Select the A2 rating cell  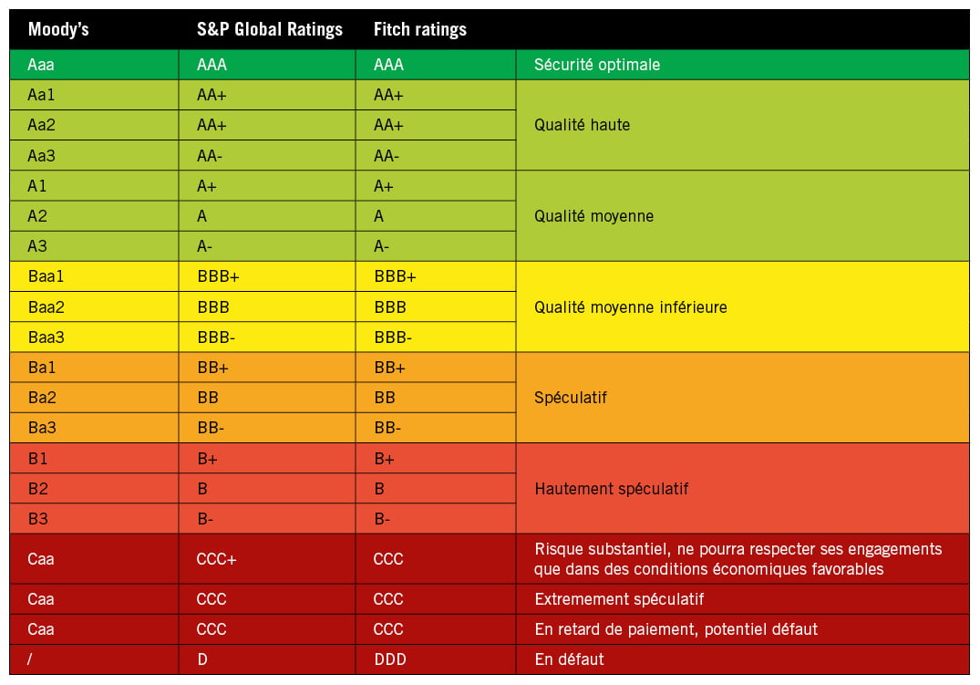37,216
